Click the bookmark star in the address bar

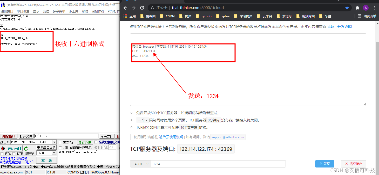coord(347,8)
